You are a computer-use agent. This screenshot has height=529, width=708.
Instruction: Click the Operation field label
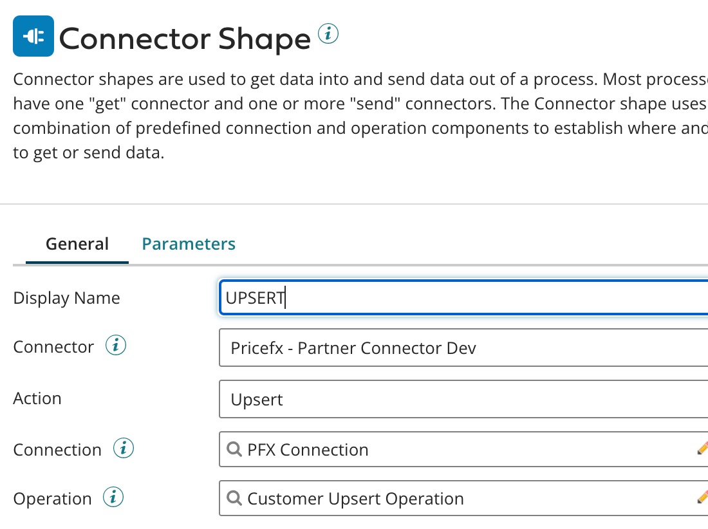click(53, 499)
